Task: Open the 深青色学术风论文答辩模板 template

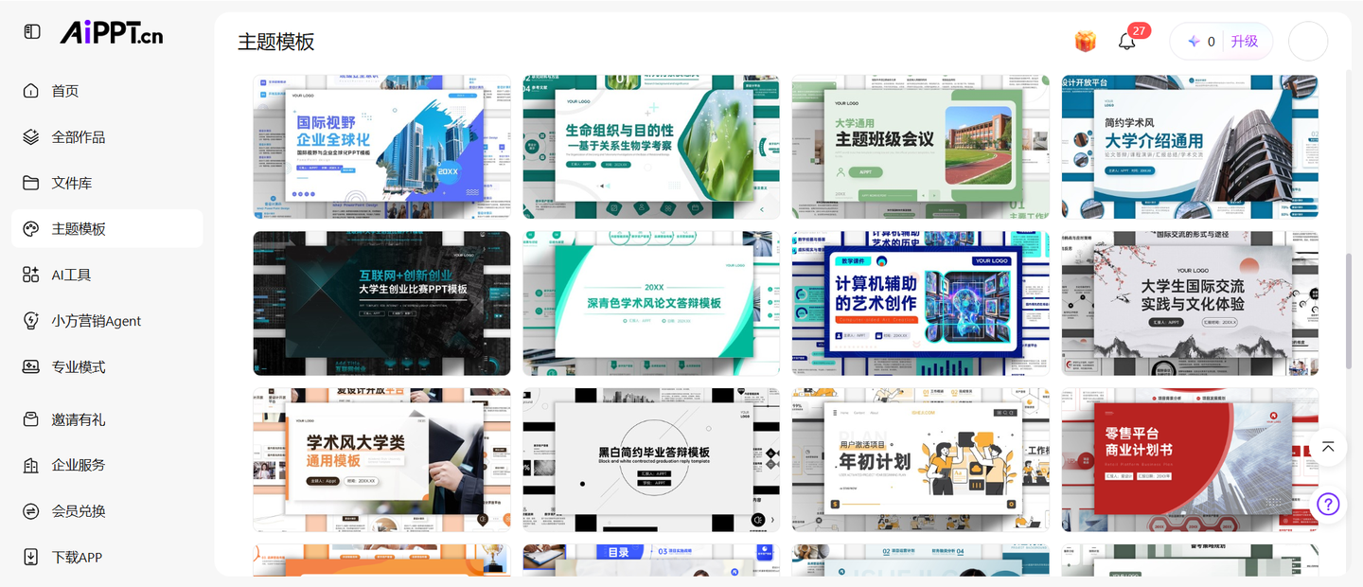Action: (651, 303)
